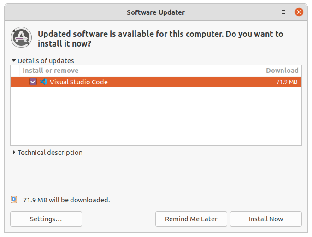
Task: Maximize the Software Updater window
Action: (x=283, y=12)
